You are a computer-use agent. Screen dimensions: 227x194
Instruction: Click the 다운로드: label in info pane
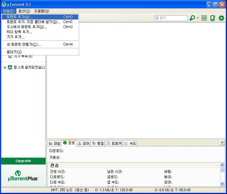click(x=56, y=151)
